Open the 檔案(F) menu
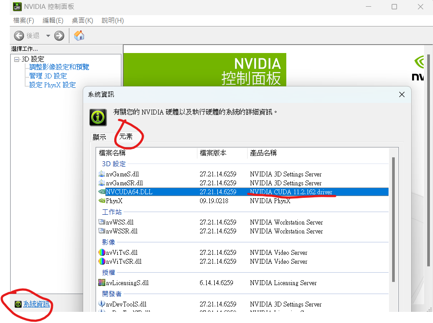Screen dimensions: 433x323 coord(24,20)
